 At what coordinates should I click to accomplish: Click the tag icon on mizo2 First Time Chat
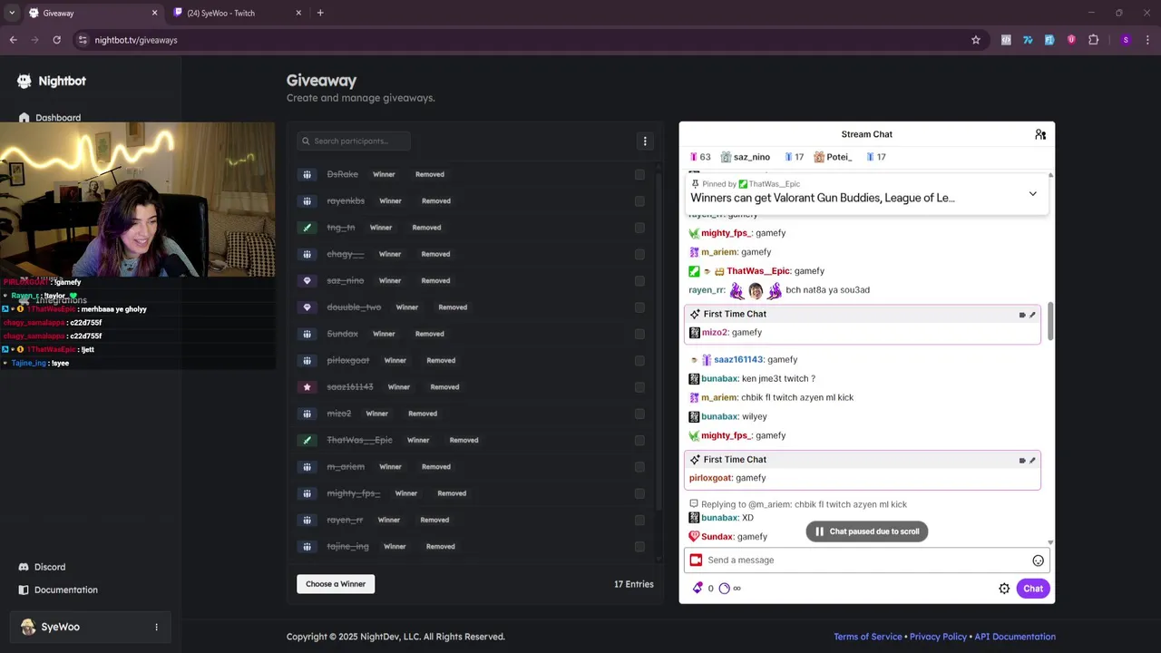[1022, 315]
